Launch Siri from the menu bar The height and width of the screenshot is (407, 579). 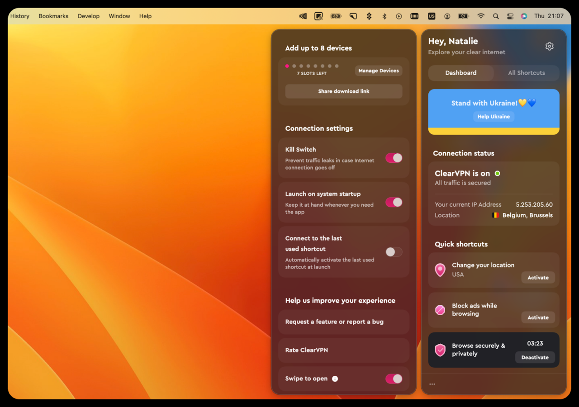pyautogui.click(x=524, y=16)
